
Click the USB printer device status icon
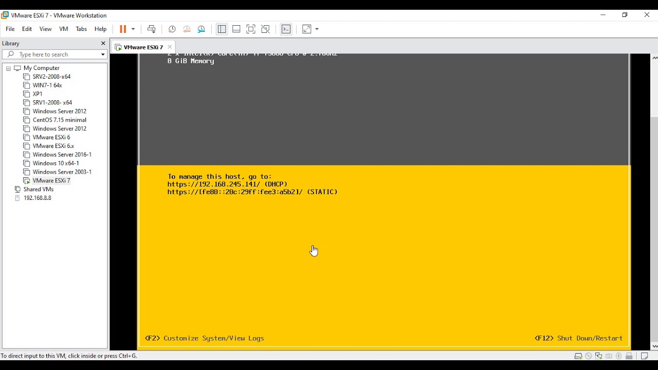click(x=629, y=356)
